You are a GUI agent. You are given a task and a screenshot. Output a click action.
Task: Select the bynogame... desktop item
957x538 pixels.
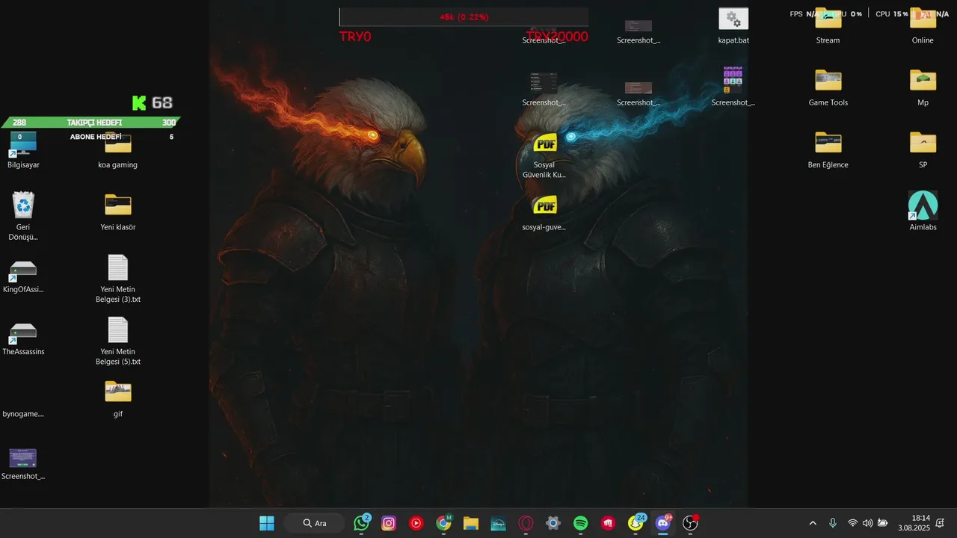[23, 413]
